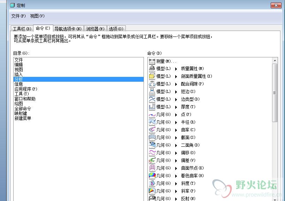Click the 斜度 draft analysis icon
This screenshot has width=285, height=201.
(x=152, y=183)
